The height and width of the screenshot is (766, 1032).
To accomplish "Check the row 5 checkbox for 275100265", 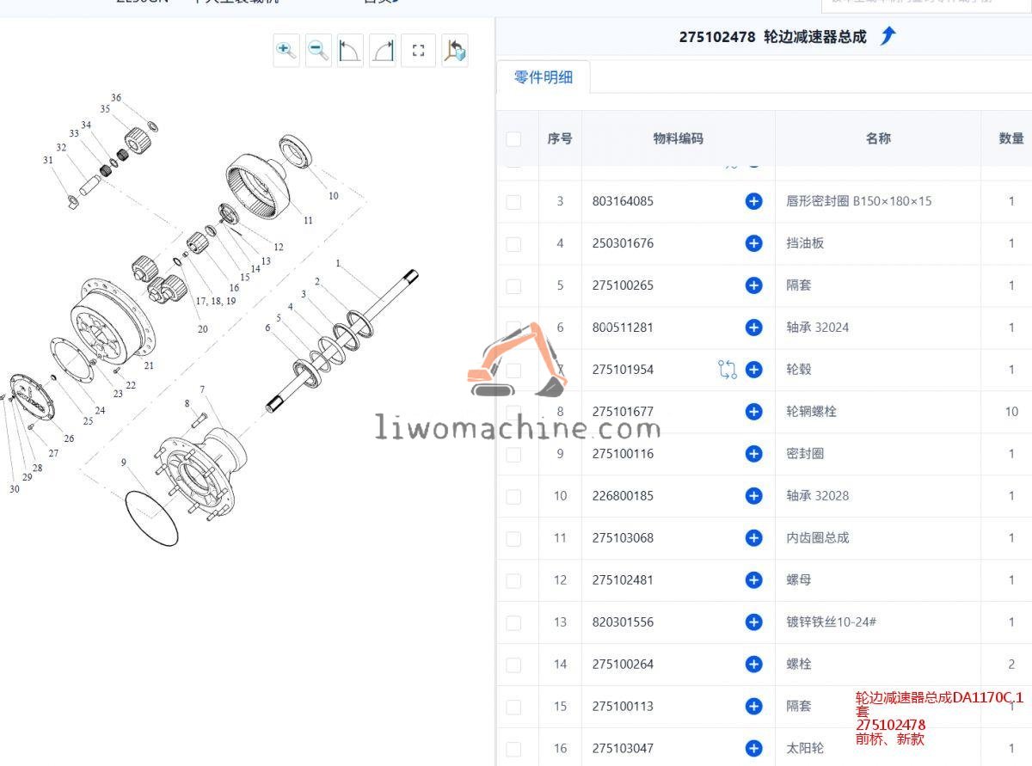I will coord(513,286).
